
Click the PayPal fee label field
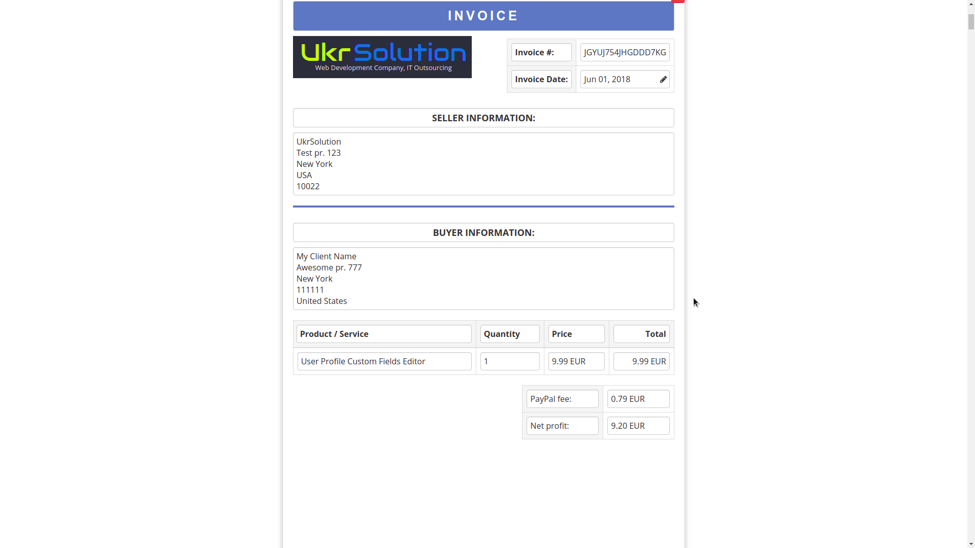[561, 399]
